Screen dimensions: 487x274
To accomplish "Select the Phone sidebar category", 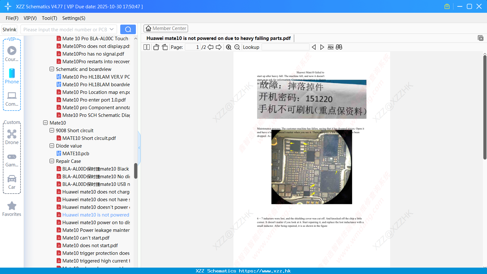I will pos(12,76).
